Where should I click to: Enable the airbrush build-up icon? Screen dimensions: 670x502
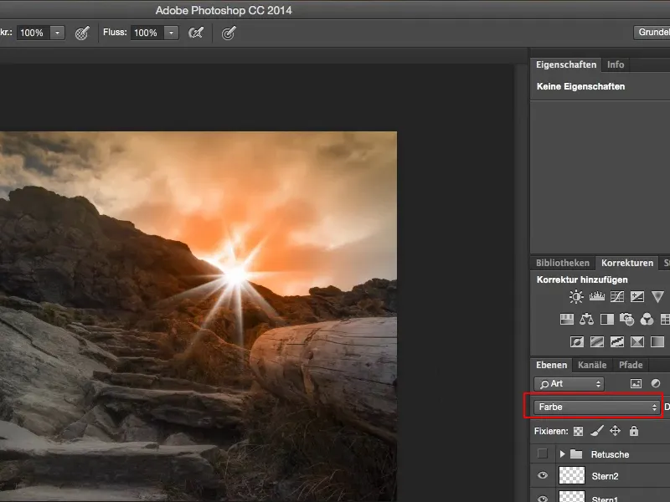[196, 33]
